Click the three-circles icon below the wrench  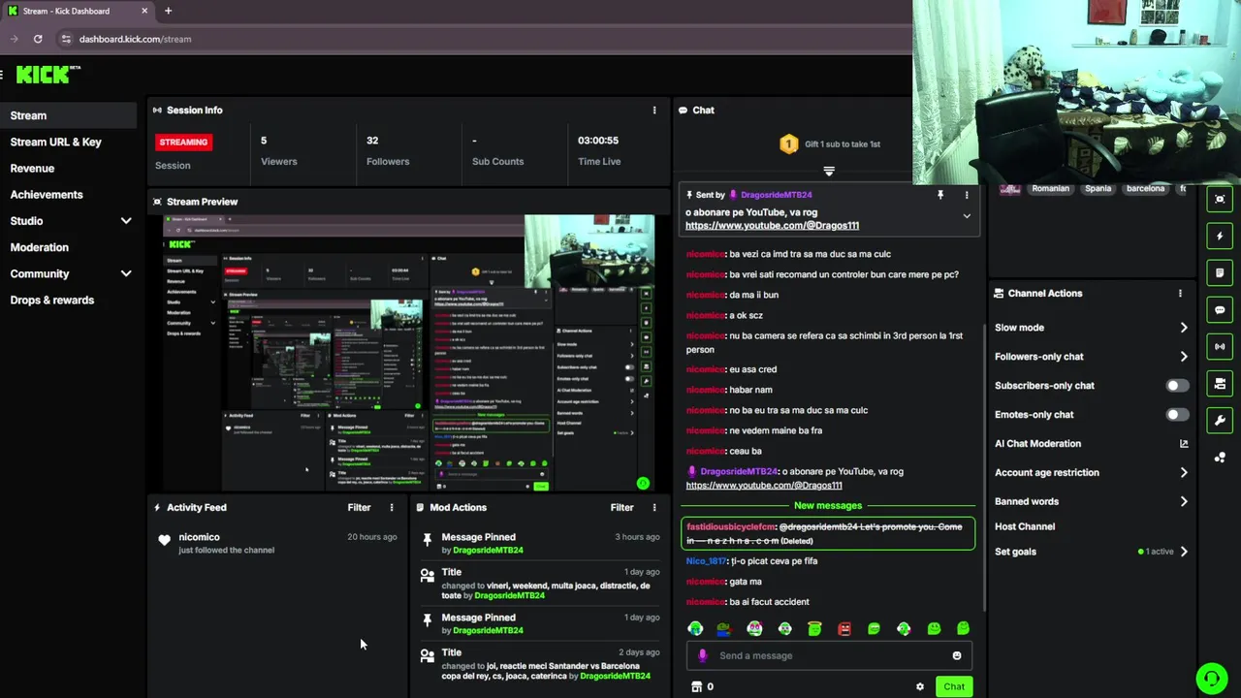(1220, 458)
